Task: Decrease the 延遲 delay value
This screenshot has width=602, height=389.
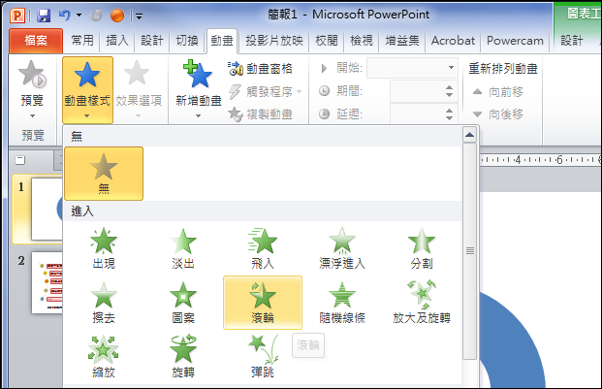Action: click(449, 117)
